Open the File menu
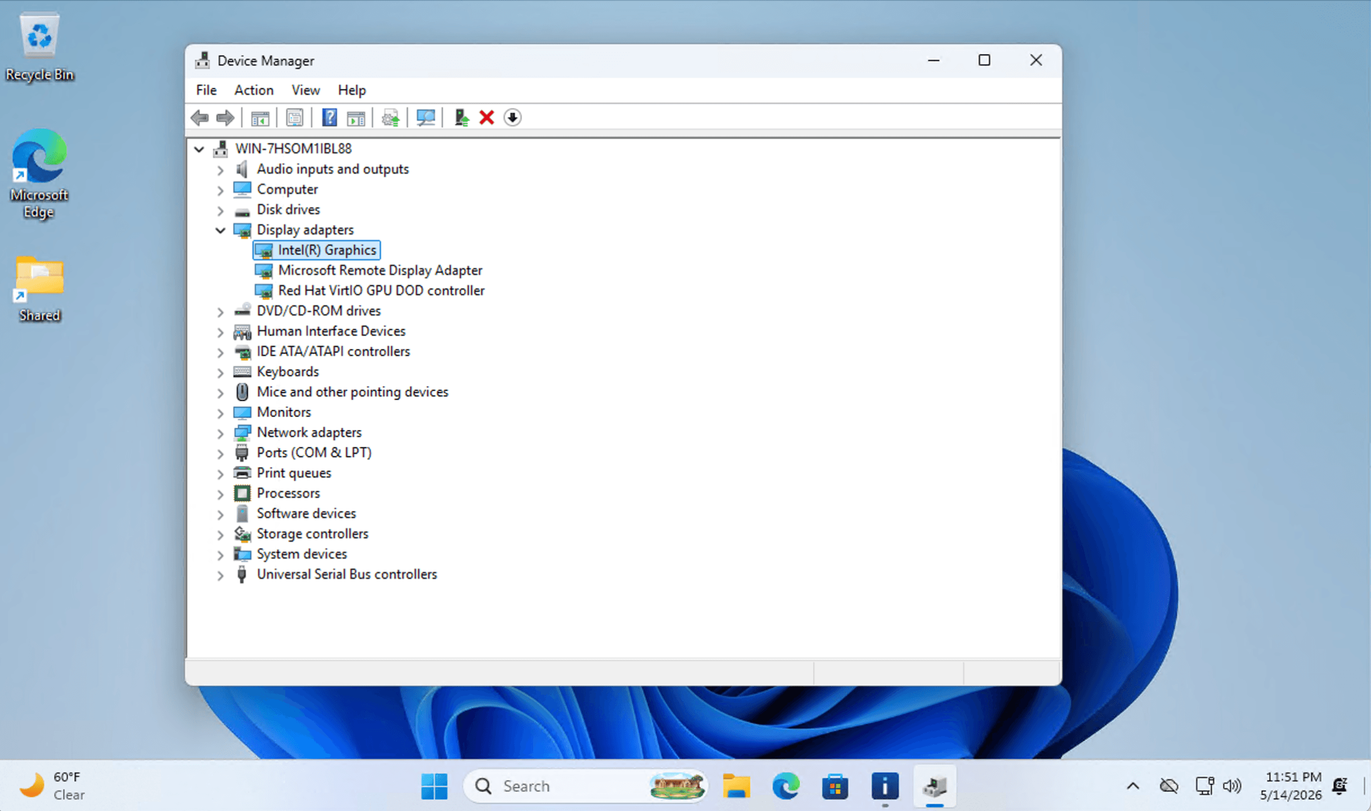The width and height of the screenshot is (1371, 811). 206,90
